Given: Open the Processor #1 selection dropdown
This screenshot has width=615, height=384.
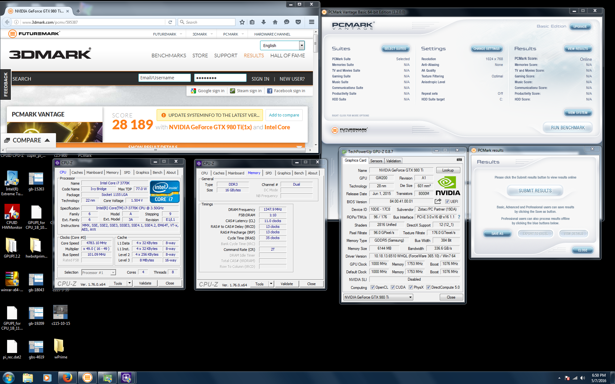Looking at the screenshot, I should 99,272.
